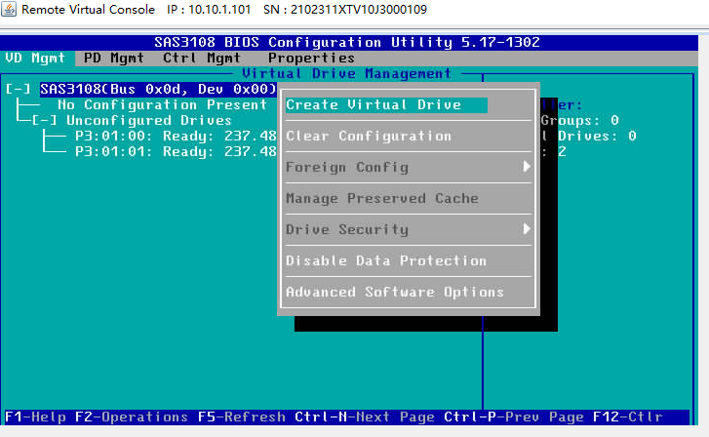
Task: Open the PD Mgmt tab
Action: [114, 58]
